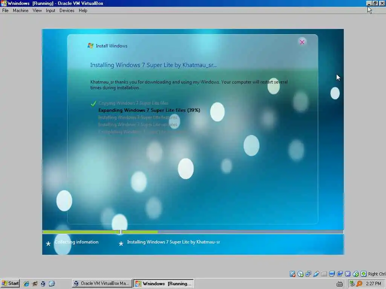Click the hard disk activity status icon

click(x=293, y=274)
